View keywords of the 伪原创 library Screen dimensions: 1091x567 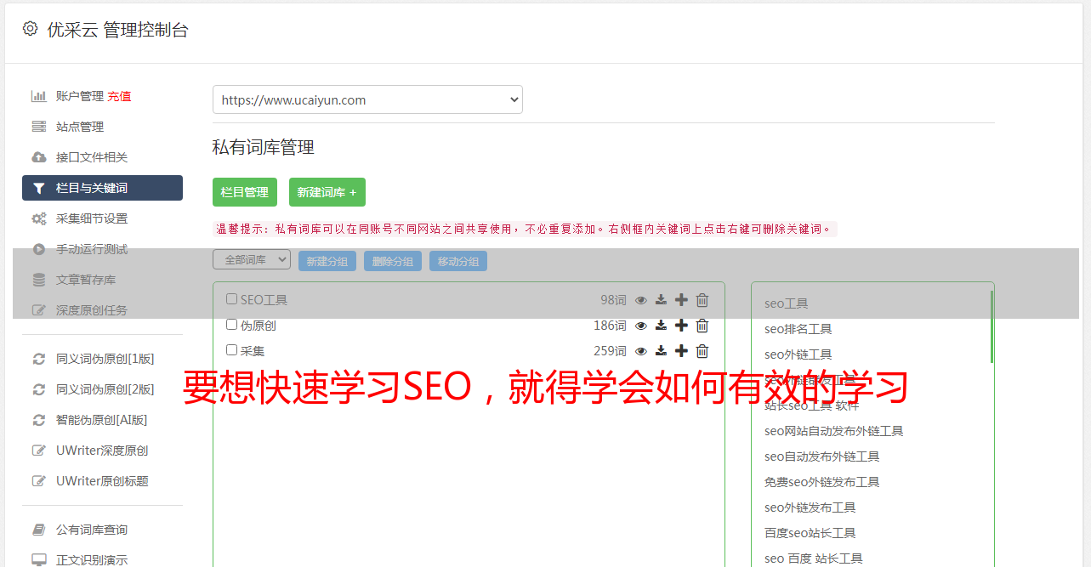pyautogui.click(x=641, y=326)
